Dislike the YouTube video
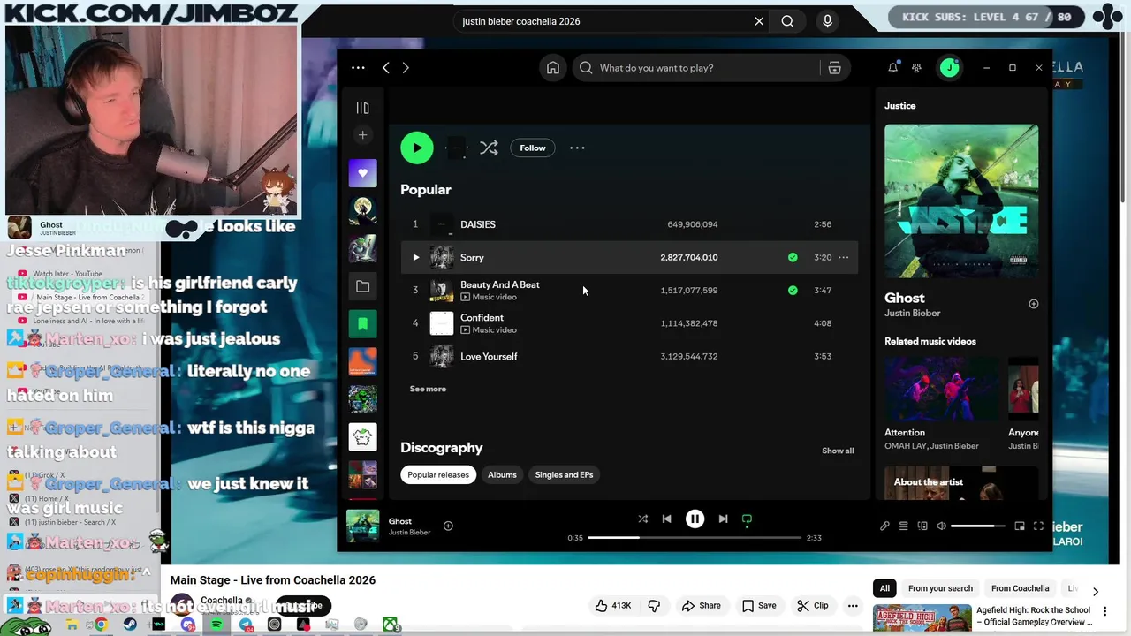 (x=654, y=606)
